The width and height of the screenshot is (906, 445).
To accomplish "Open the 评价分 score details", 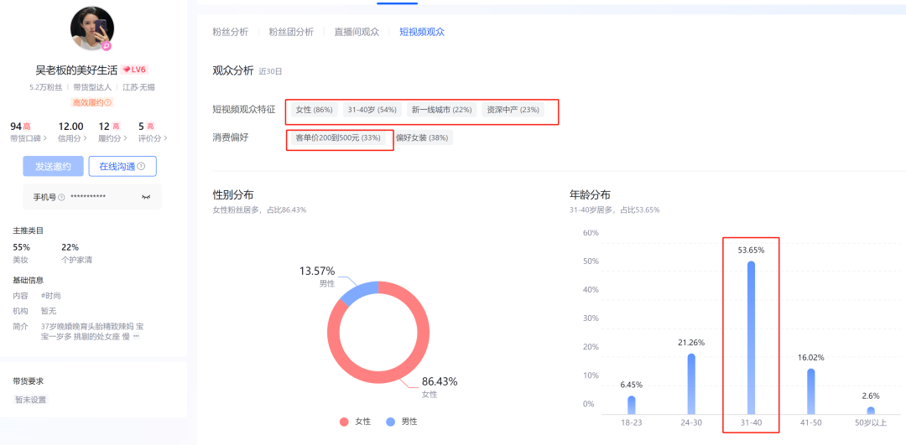I will 153,138.
